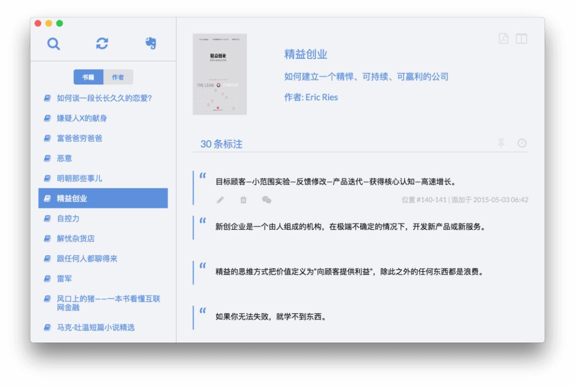Export to PDF icon
This screenshot has height=386, width=575.
pyautogui.click(x=504, y=38)
